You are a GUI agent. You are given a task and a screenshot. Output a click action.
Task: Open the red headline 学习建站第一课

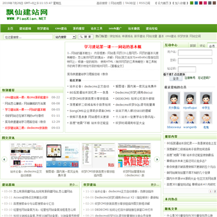(x=113, y=47)
